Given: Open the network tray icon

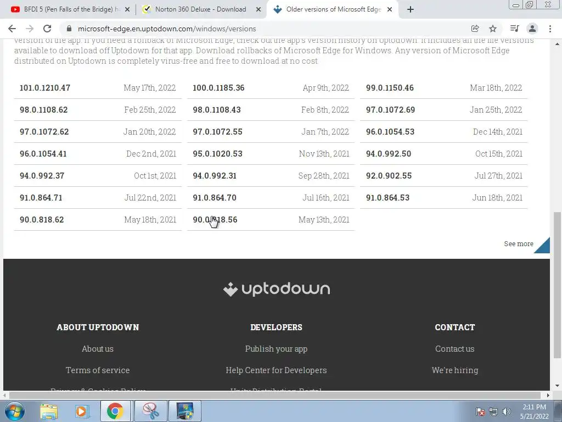Looking at the screenshot, I should coord(493,412).
